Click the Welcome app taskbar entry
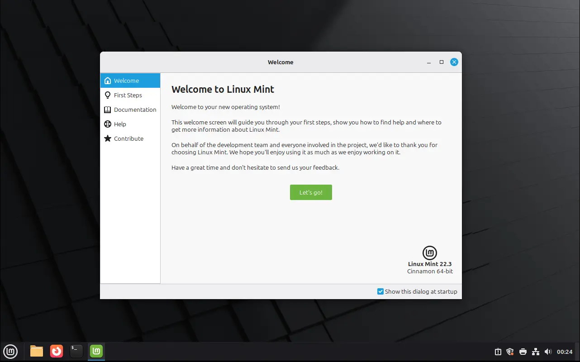 [96, 351]
